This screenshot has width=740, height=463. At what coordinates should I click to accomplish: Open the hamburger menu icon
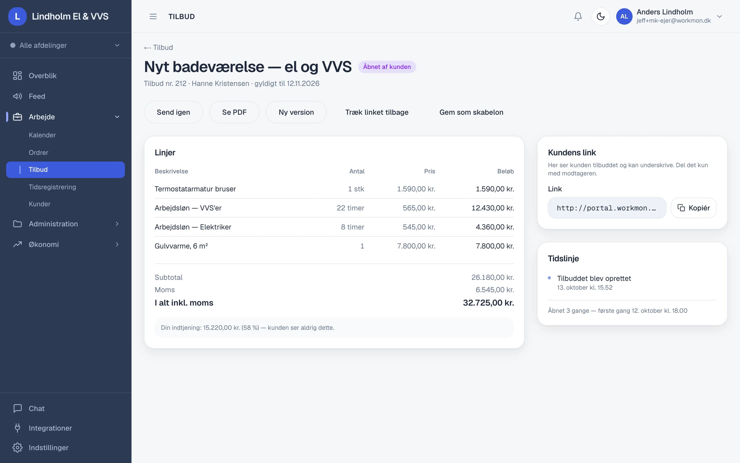[x=153, y=16]
